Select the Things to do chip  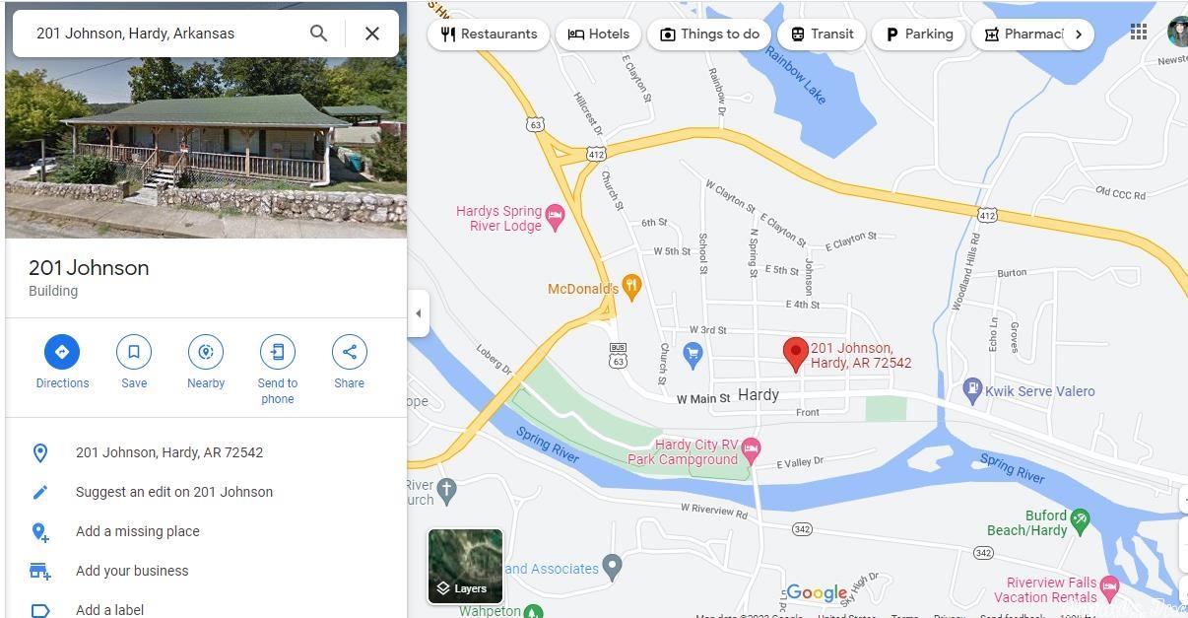click(709, 34)
